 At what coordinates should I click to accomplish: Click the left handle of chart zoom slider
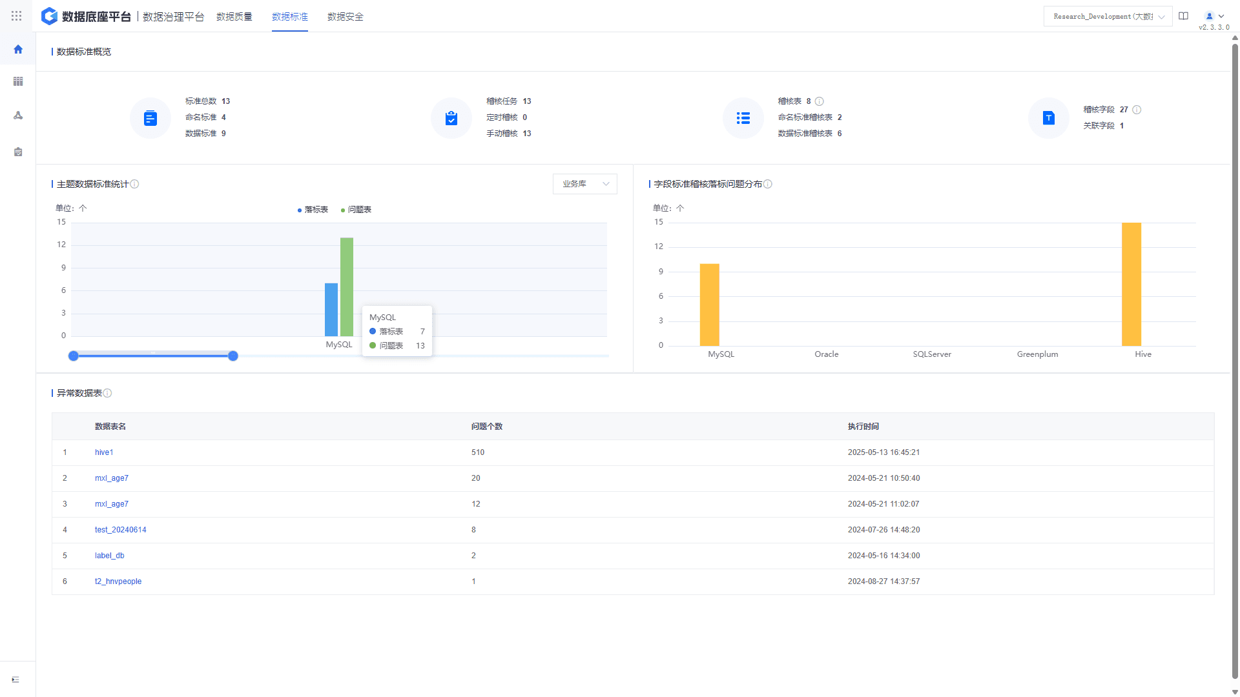pyautogui.click(x=74, y=356)
